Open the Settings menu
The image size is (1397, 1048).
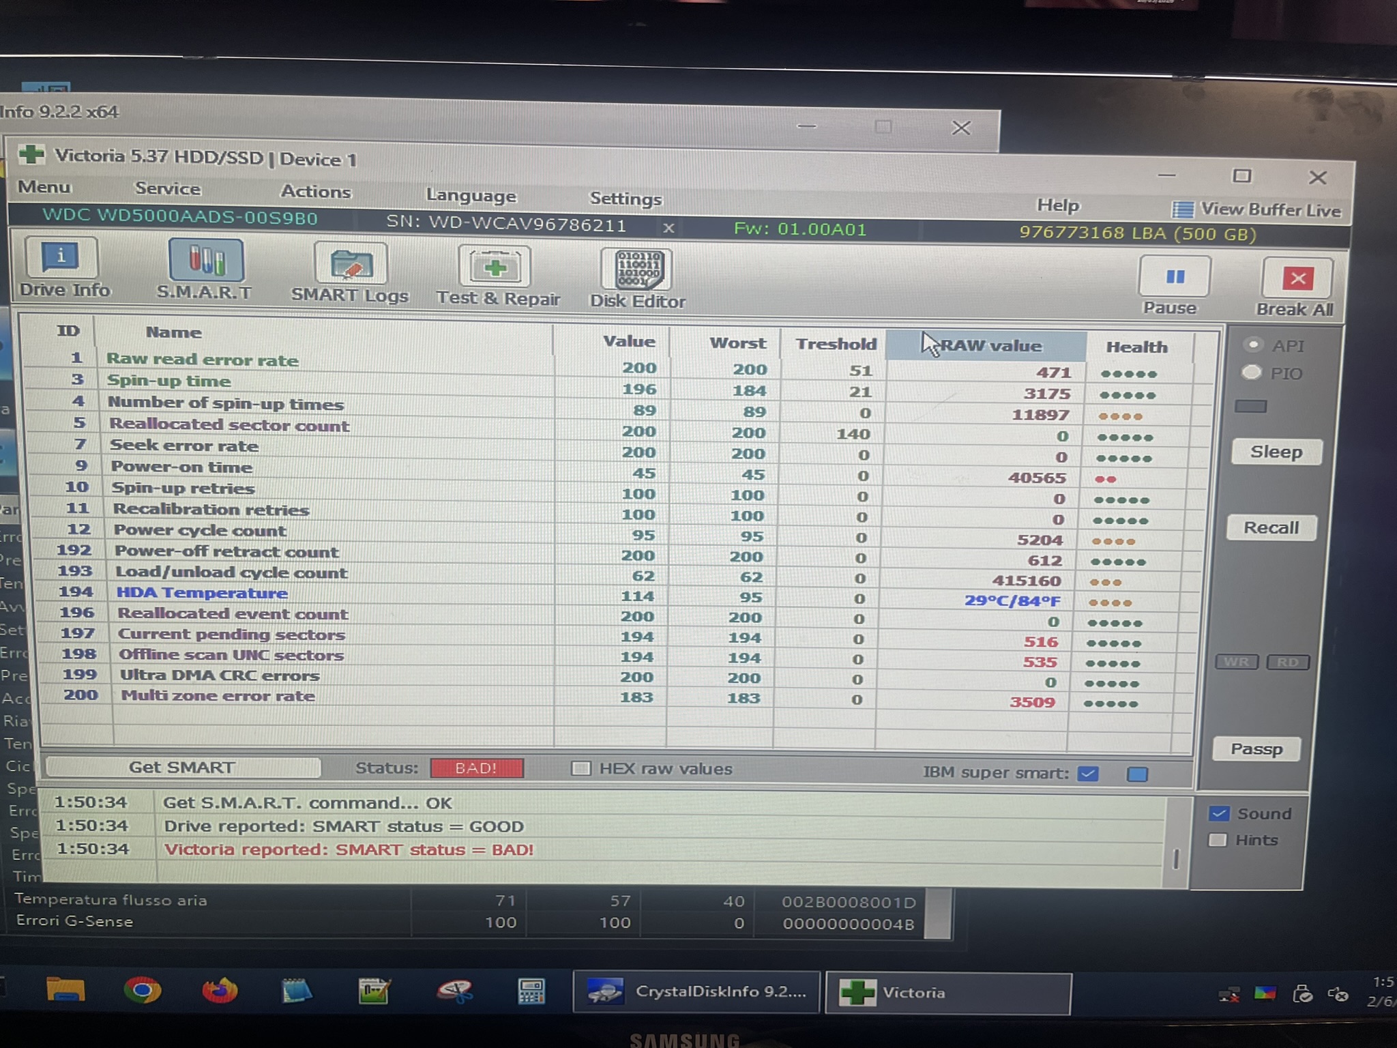[626, 199]
